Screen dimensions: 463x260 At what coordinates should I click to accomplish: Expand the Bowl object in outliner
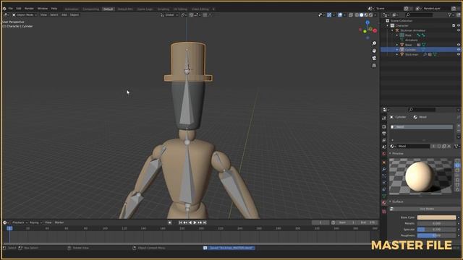click(397, 45)
